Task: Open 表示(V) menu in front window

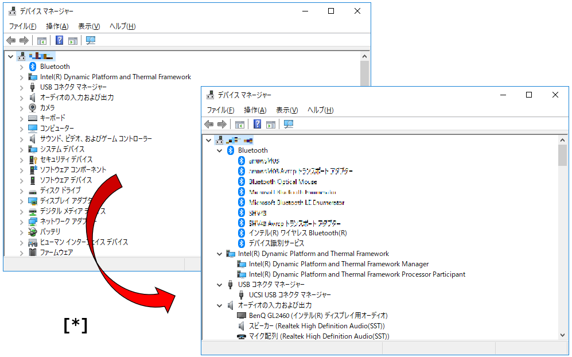Action: point(287,110)
